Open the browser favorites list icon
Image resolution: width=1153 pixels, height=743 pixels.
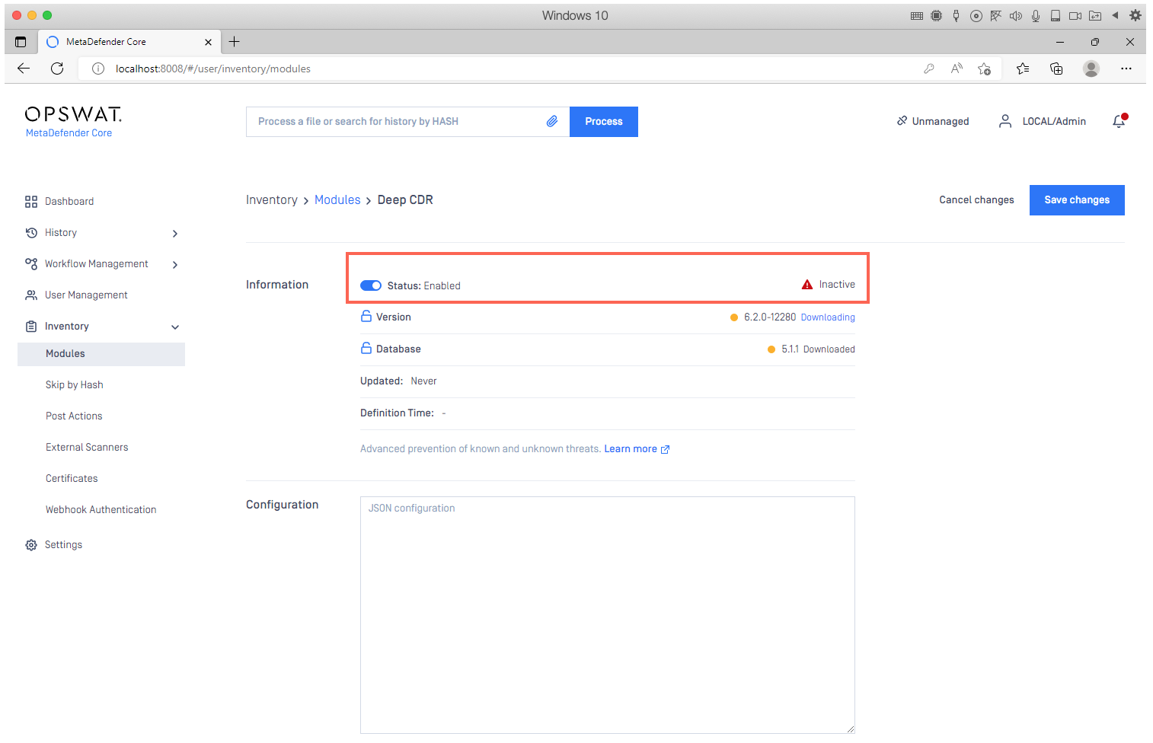[1023, 69]
